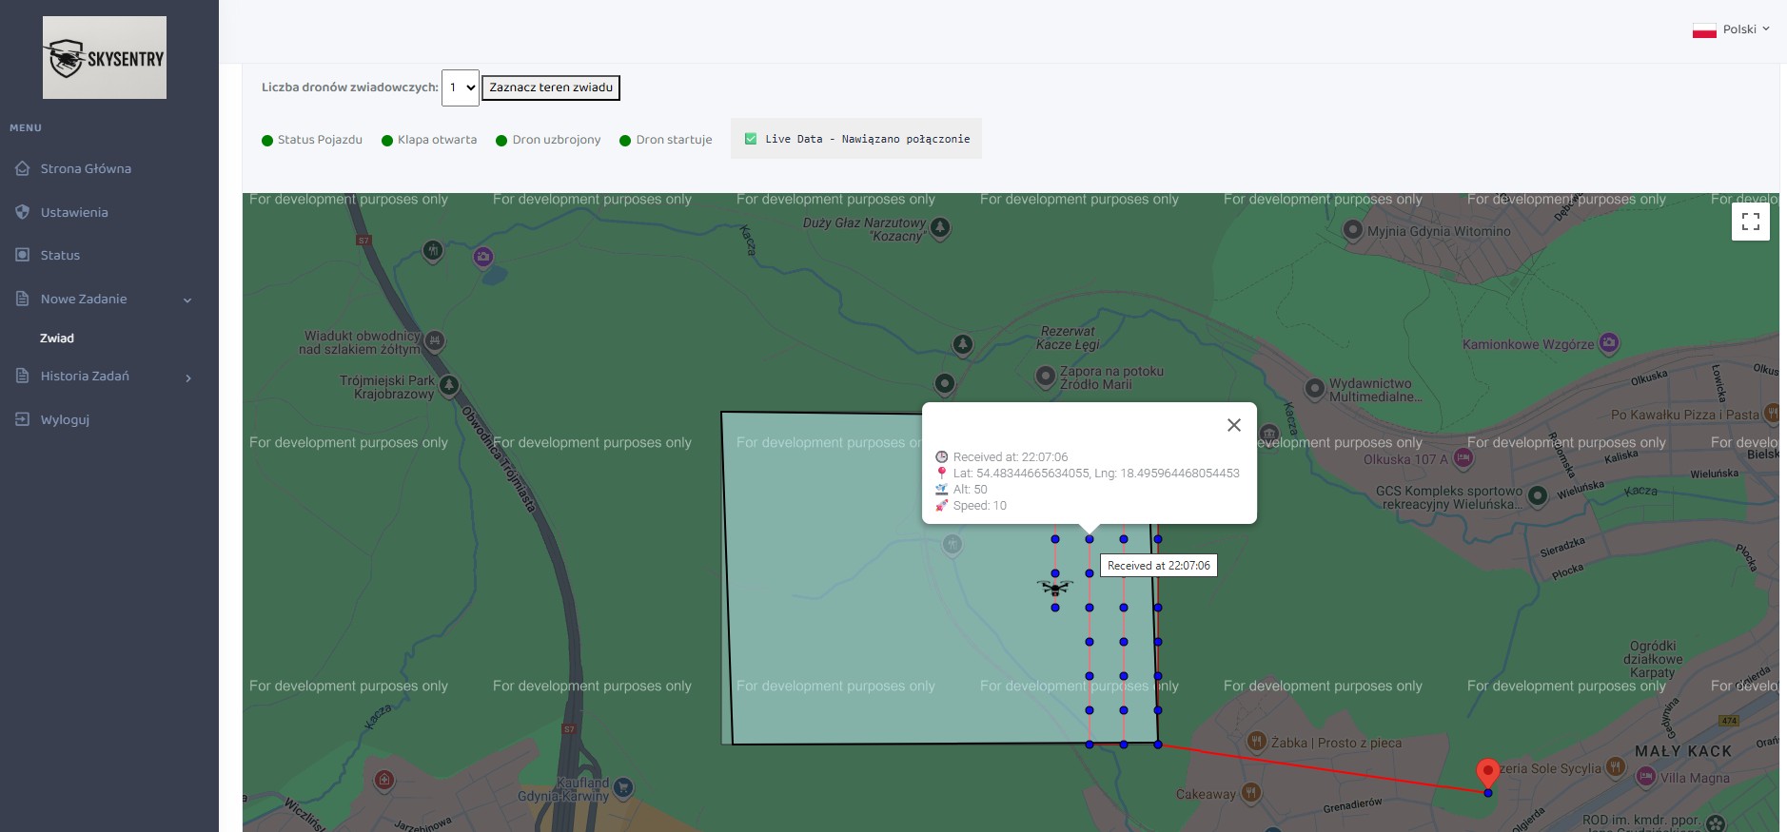Expand the Historia Zadań submenu
This screenshot has height=832, width=1787.
click(105, 377)
